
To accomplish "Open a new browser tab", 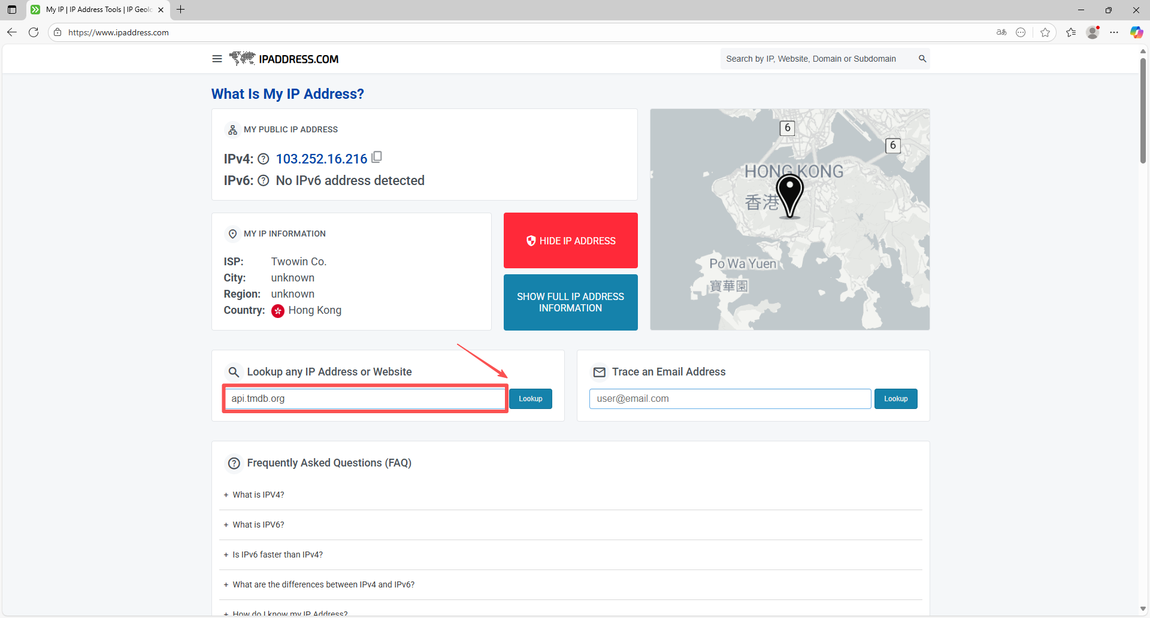I will tap(180, 10).
